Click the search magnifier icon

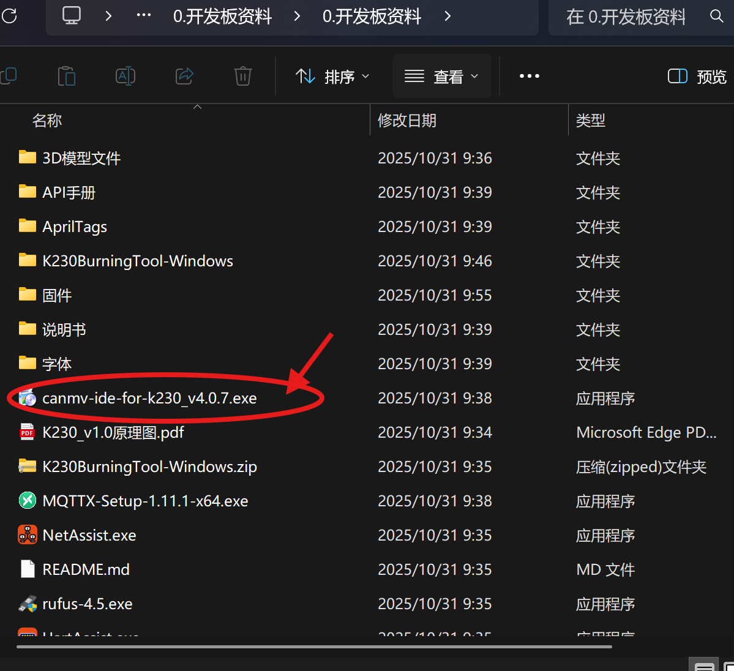(716, 16)
